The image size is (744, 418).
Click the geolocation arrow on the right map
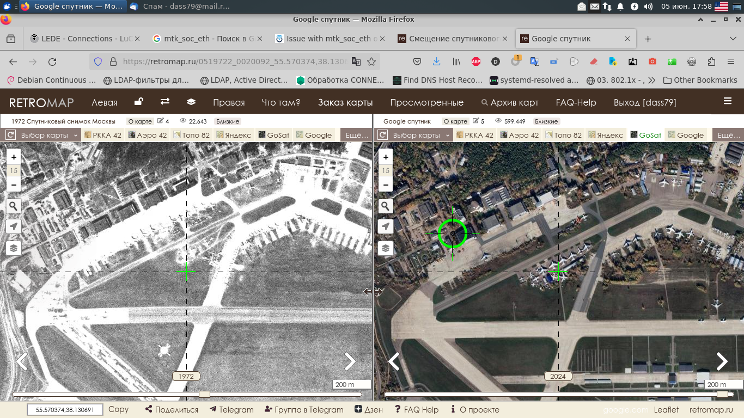pyautogui.click(x=385, y=226)
